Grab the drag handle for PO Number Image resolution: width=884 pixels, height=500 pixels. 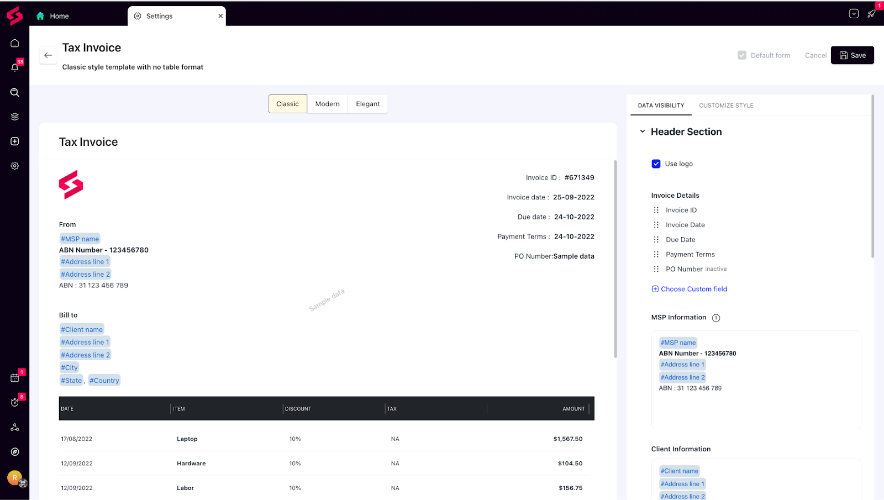tap(656, 269)
